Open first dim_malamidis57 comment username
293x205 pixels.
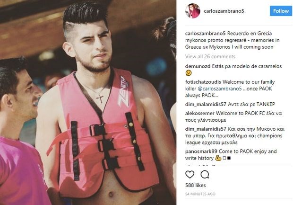206,104
